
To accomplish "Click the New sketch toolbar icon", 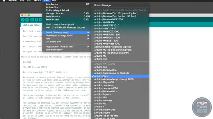I will click(32, 20).
